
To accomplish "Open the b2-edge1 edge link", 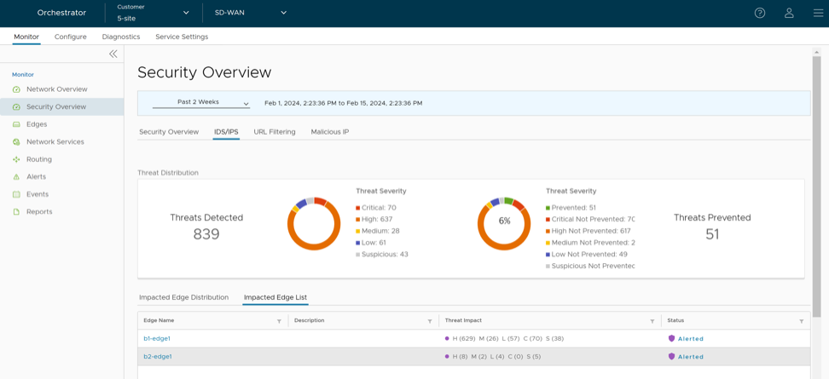I will (x=158, y=357).
